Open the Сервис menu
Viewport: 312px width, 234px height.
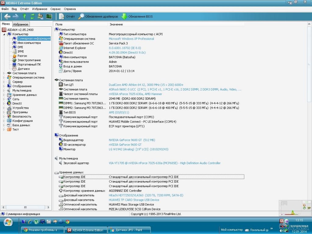(x=55, y=9)
